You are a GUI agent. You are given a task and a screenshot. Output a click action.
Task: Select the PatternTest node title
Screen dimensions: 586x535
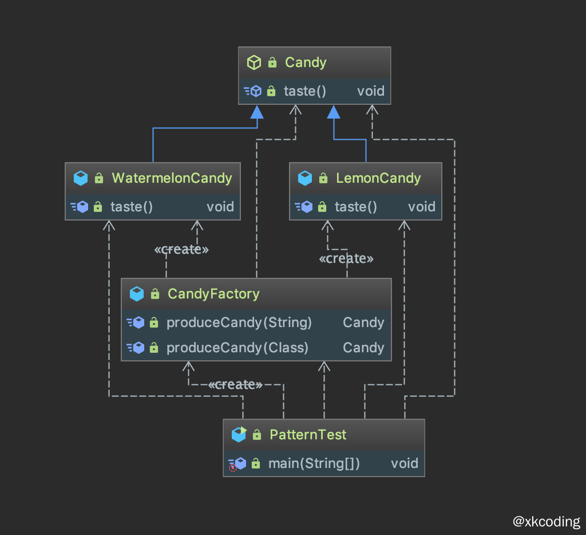coord(308,435)
